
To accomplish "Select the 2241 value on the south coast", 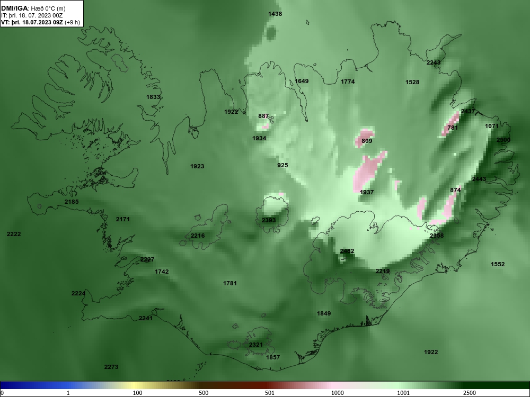I will point(146,318).
